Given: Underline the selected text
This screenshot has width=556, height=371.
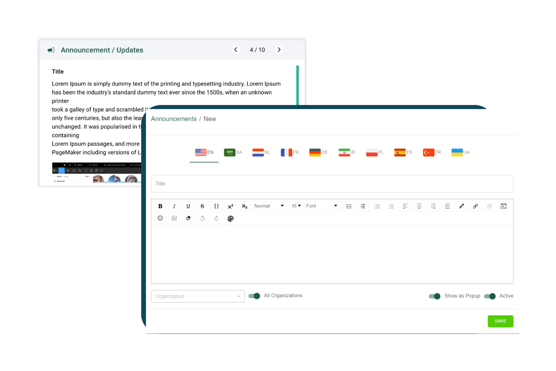Looking at the screenshot, I should coord(188,206).
